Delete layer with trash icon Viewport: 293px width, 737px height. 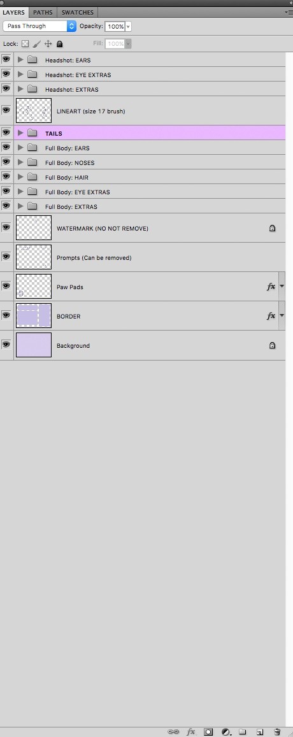pyautogui.click(x=278, y=732)
